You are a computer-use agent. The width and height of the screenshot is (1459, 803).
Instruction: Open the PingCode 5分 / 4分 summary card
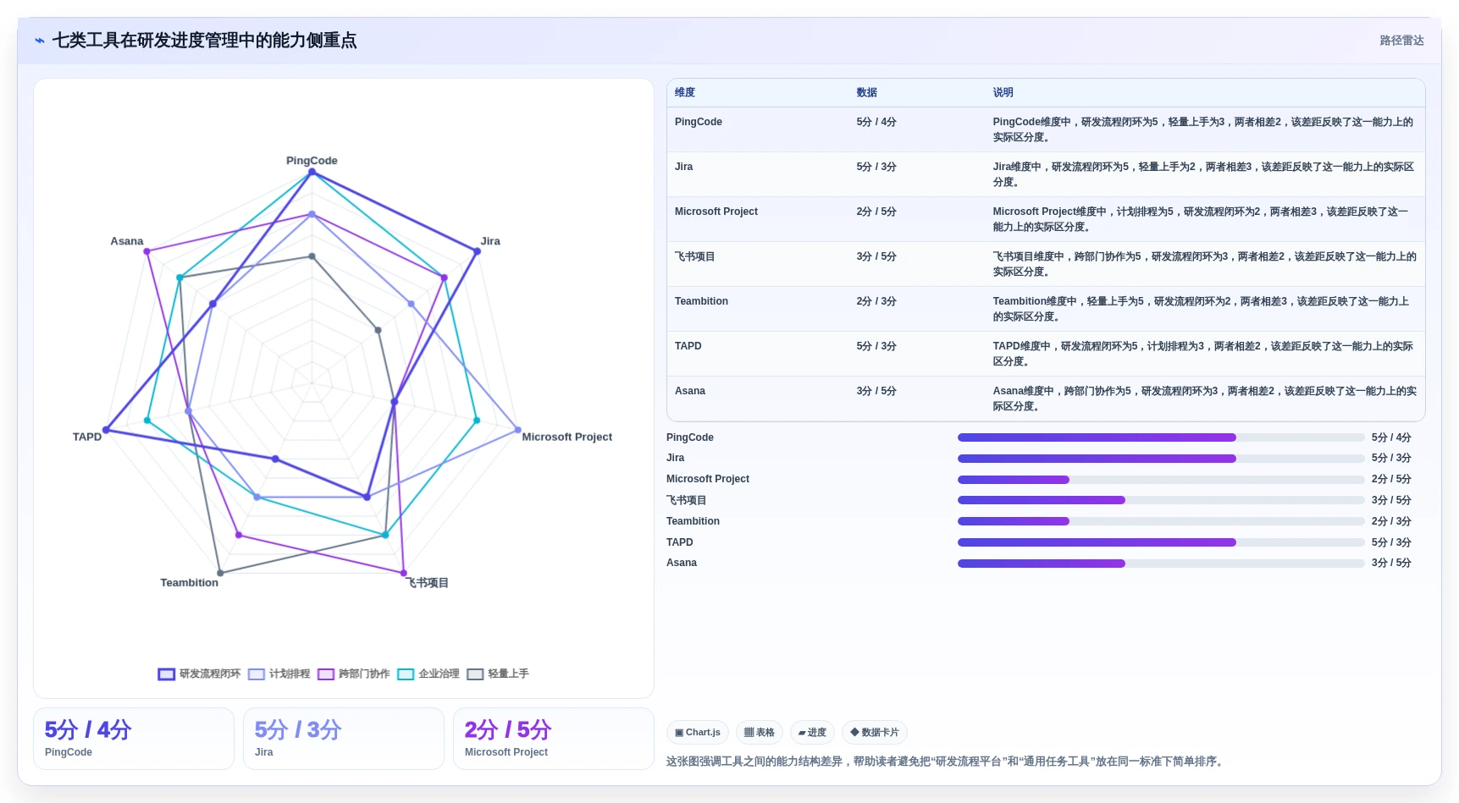[134, 739]
